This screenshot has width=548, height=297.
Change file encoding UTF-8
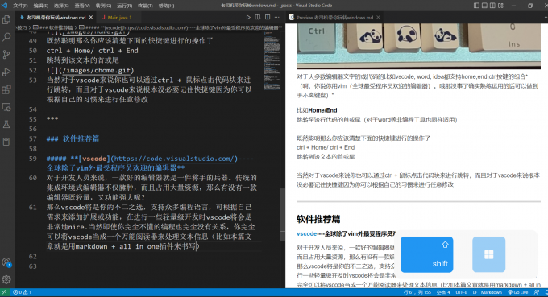[461, 292]
